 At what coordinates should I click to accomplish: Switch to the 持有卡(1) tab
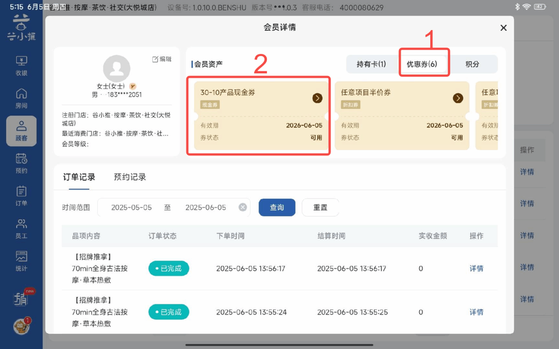[x=371, y=64]
